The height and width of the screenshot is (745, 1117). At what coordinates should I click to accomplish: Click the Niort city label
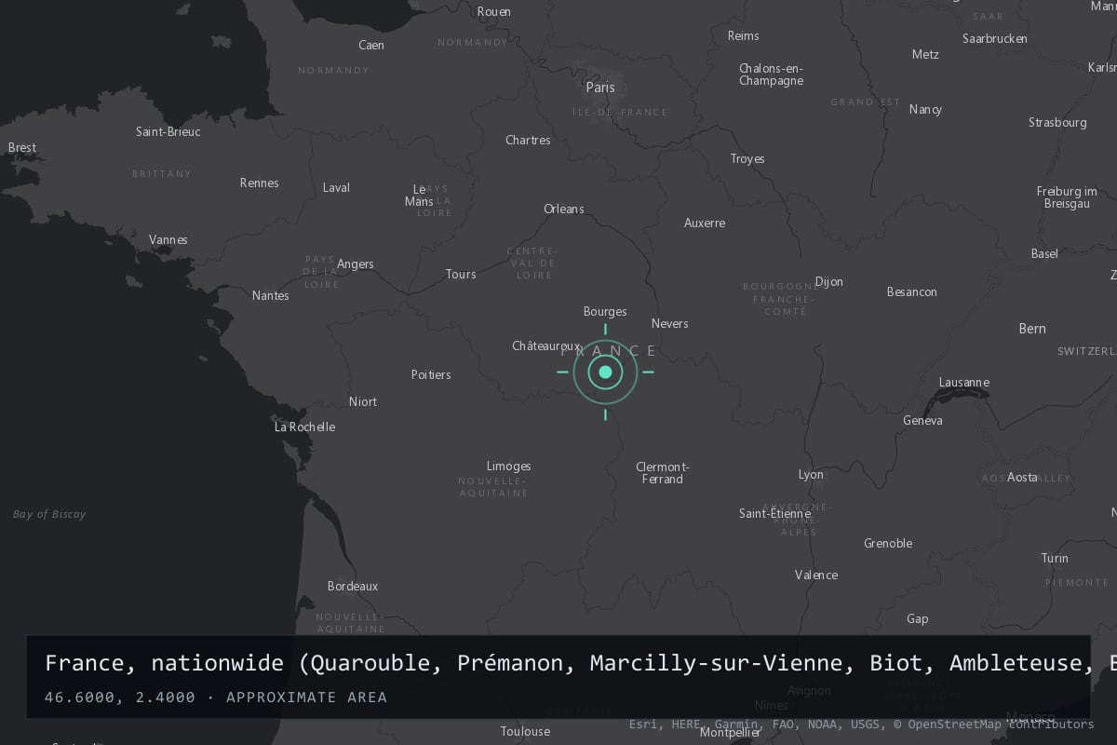pos(363,401)
